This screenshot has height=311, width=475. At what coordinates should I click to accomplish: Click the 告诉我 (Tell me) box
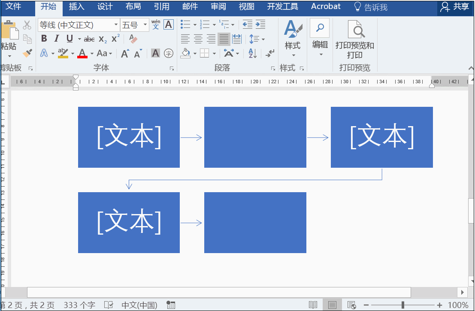point(371,7)
